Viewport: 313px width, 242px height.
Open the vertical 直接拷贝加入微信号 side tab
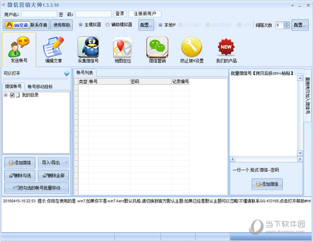(x=307, y=95)
